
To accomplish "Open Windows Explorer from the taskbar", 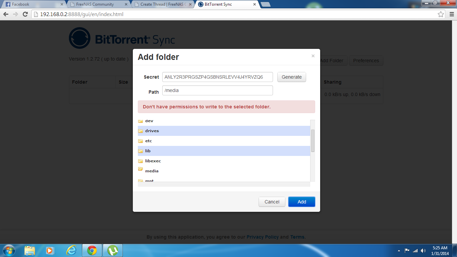I will tap(30, 250).
